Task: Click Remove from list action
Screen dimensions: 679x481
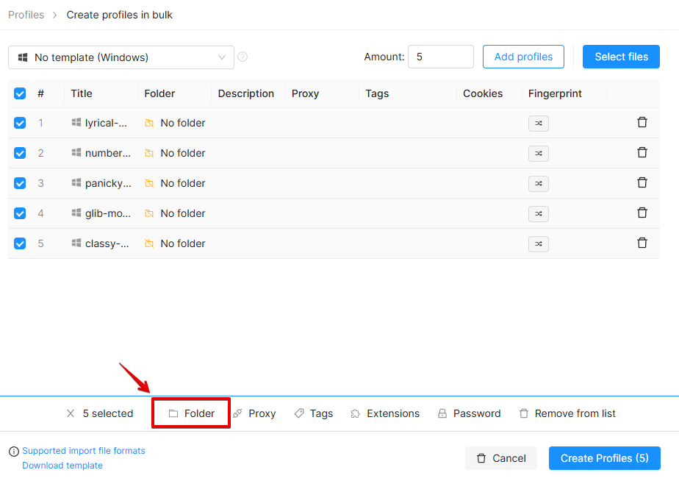Action: [x=567, y=413]
